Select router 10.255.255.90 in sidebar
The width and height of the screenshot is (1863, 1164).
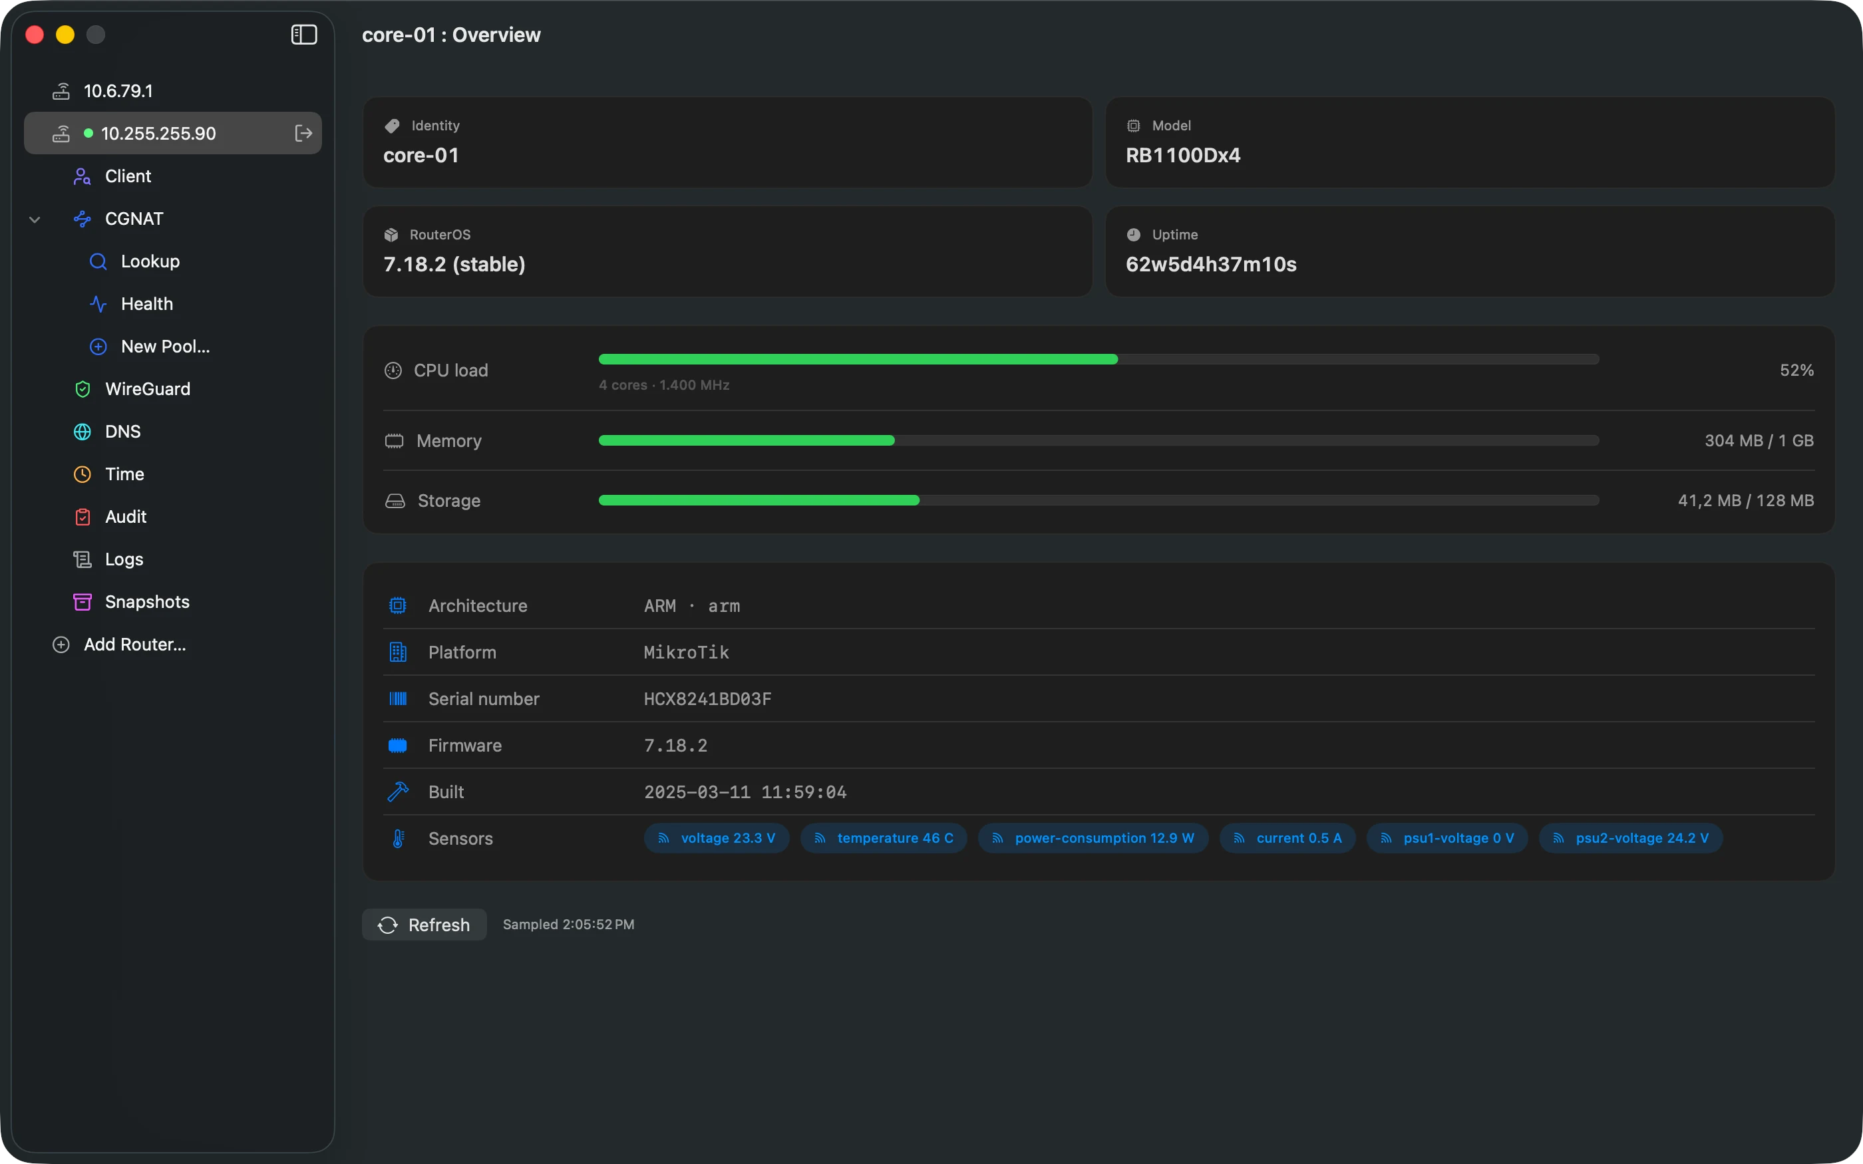point(172,133)
